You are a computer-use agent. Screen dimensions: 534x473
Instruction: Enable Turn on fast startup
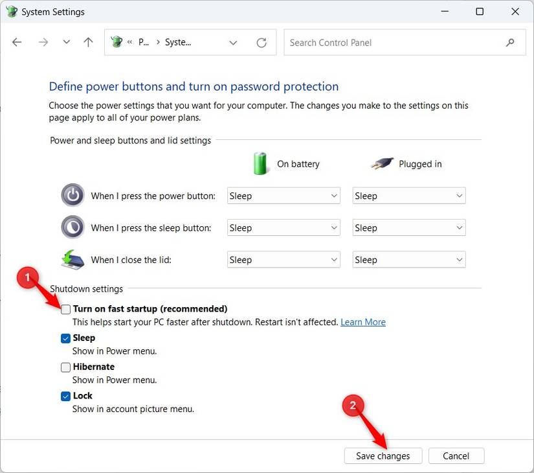[65, 309]
